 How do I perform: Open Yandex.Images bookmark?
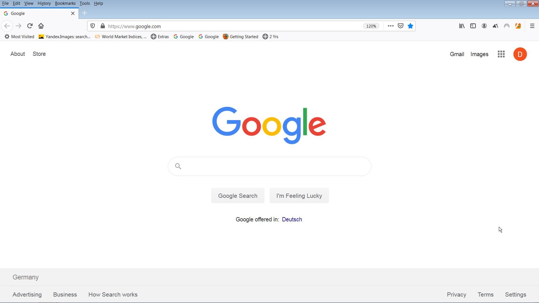point(65,37)
